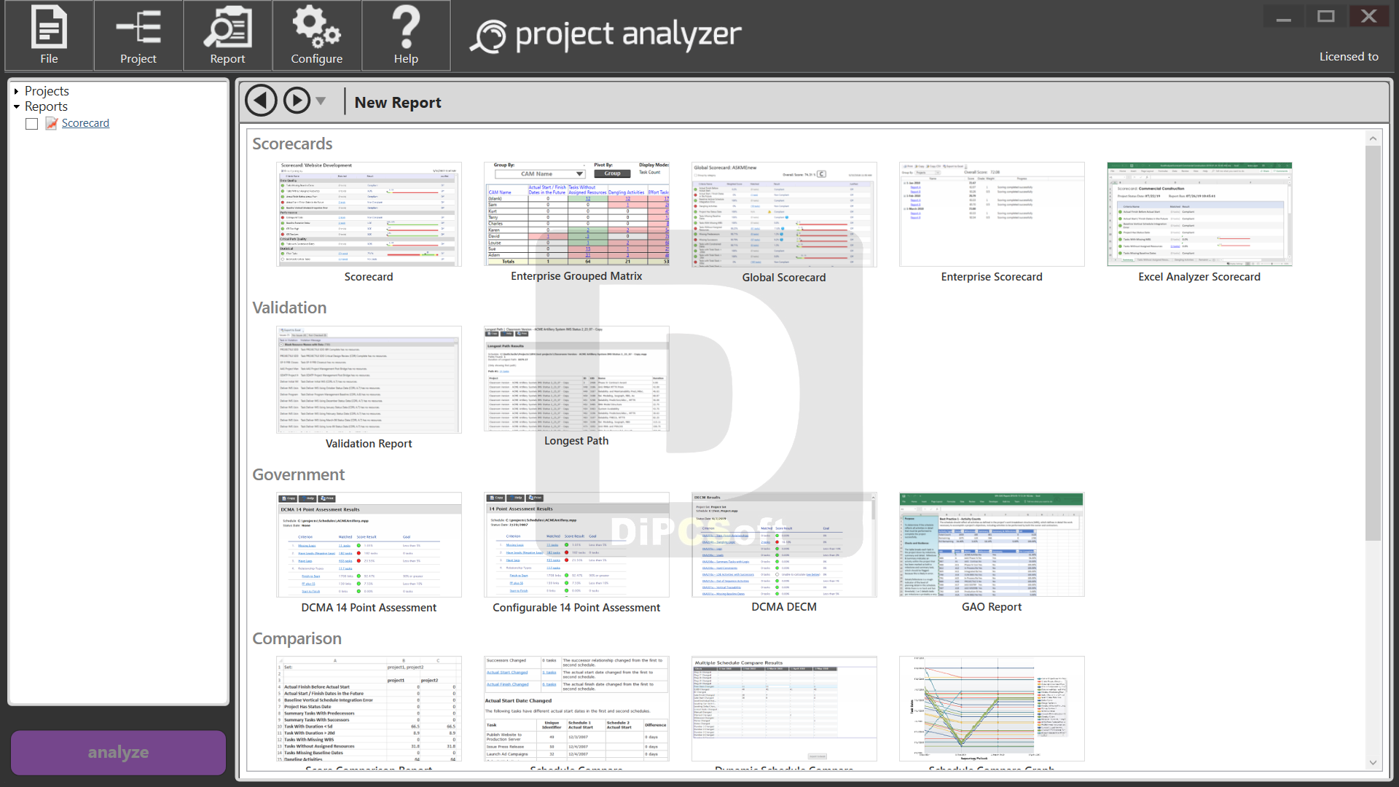Image resolution: width=1399 pixels, height=787 pixels.
Task: Select the Global Scorecard thumbnail
Action: point(784,214)
